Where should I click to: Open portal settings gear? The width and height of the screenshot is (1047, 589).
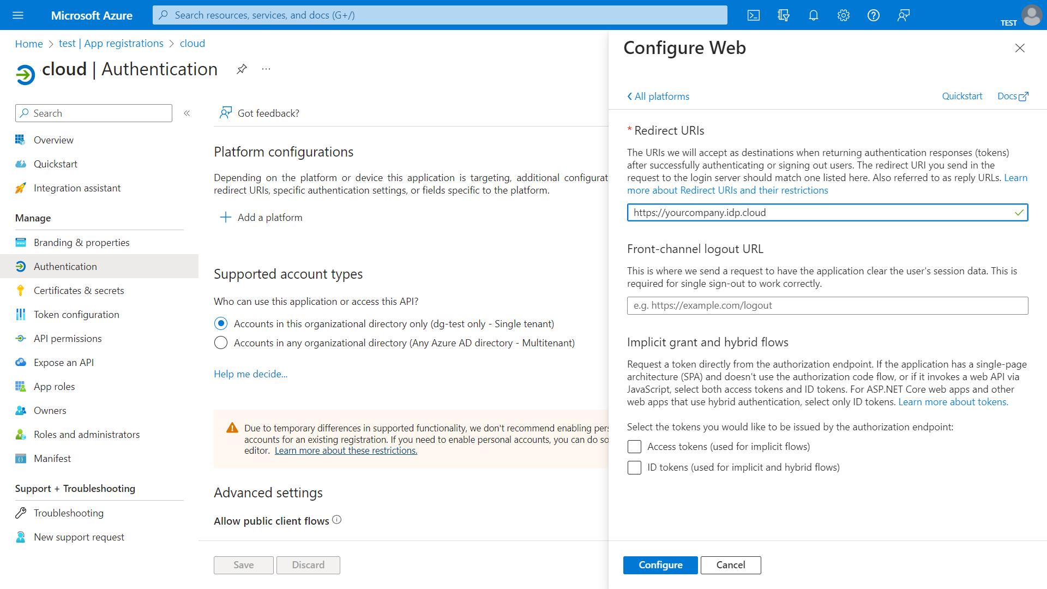tap(844, 15)
